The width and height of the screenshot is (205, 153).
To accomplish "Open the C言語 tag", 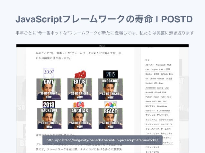I will point(167,69).
